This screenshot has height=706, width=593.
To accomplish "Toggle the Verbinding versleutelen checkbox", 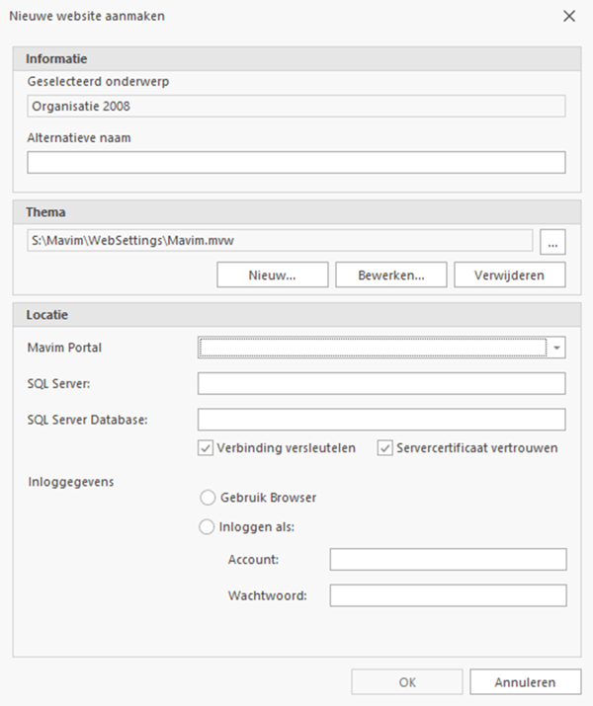I will pos(207,448).
